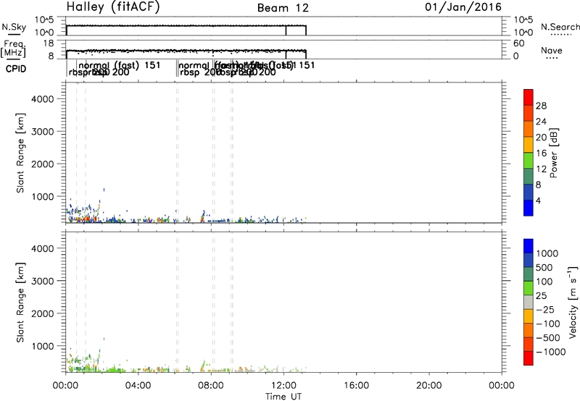Click the "Power [dB]" colorbar title
Screen dimensions: 580x401
point(553,153)
